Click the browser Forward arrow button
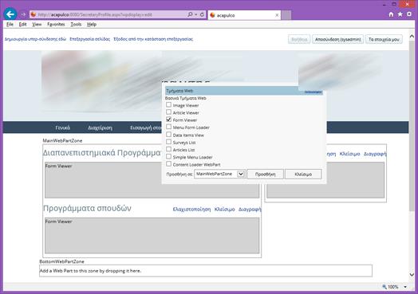This screenshot has height=294, width=418. point(23,14)
